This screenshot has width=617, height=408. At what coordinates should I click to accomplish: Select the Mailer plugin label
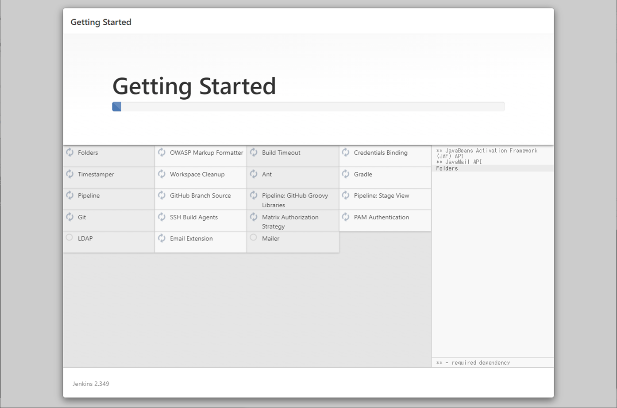[x=271, y=239]
